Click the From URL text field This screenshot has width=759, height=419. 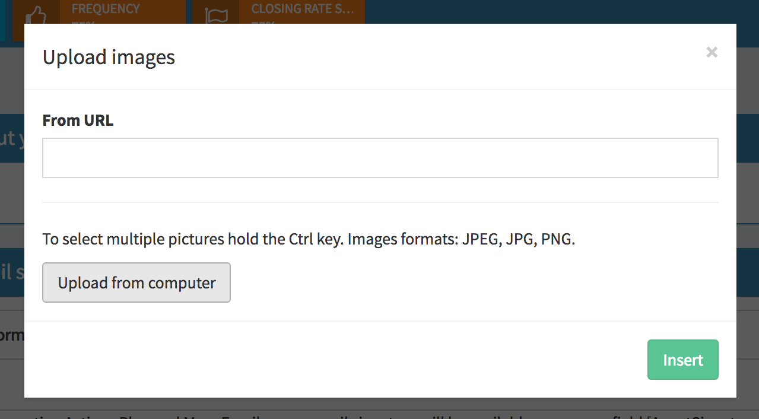[380, 158]
